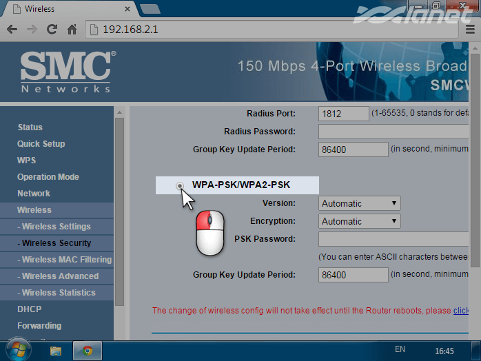Click the PSK Password field

393,239
